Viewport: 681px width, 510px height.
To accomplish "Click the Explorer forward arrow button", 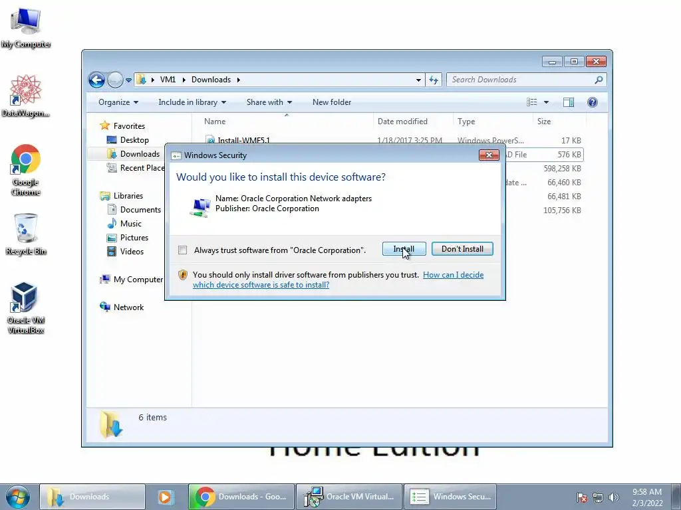I will click(115, 80).
